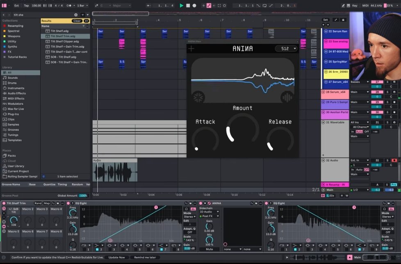Open the Spectral collection
The image size is (401, 264).
13,31
